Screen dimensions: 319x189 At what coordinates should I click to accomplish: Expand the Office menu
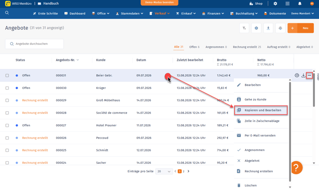[x=101, y=13]
